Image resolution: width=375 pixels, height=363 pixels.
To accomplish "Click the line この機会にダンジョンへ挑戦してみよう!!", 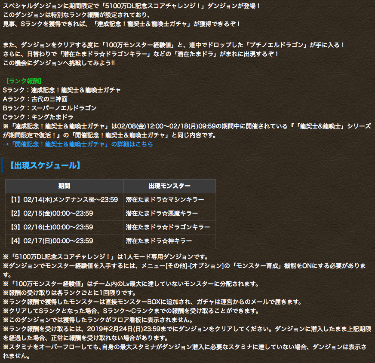I will point(59,63).
